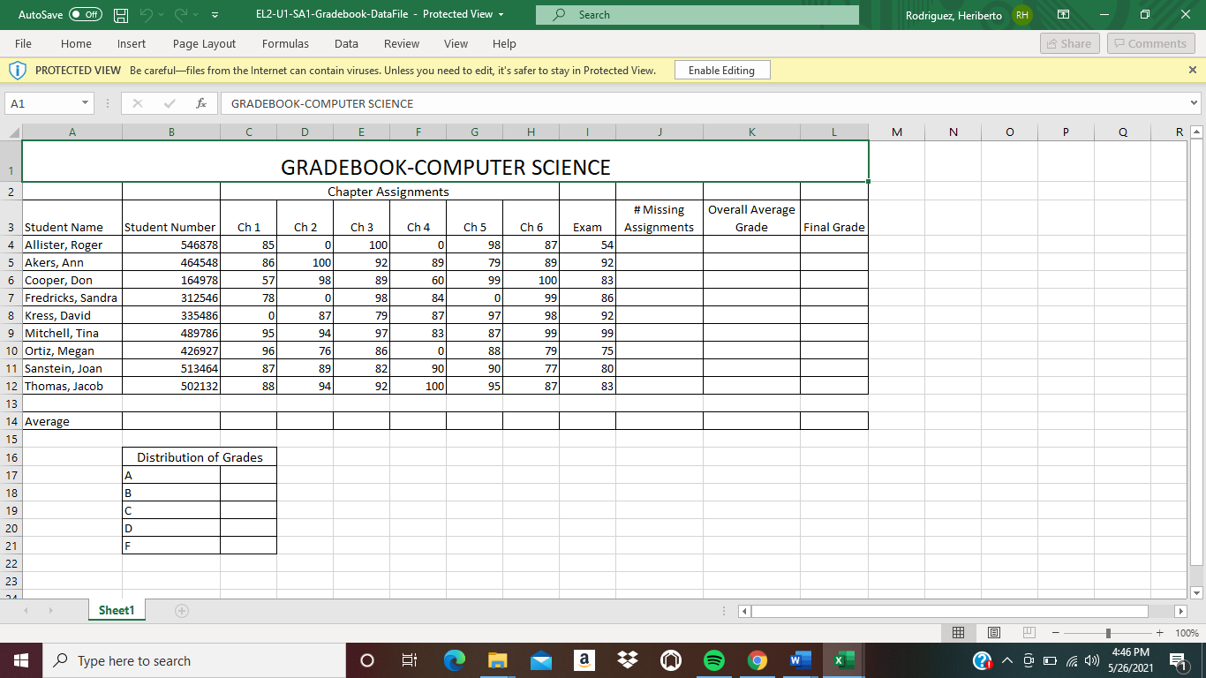The image size is (1206, 678).
Task: Open the File tab
Action: [23, 43]
